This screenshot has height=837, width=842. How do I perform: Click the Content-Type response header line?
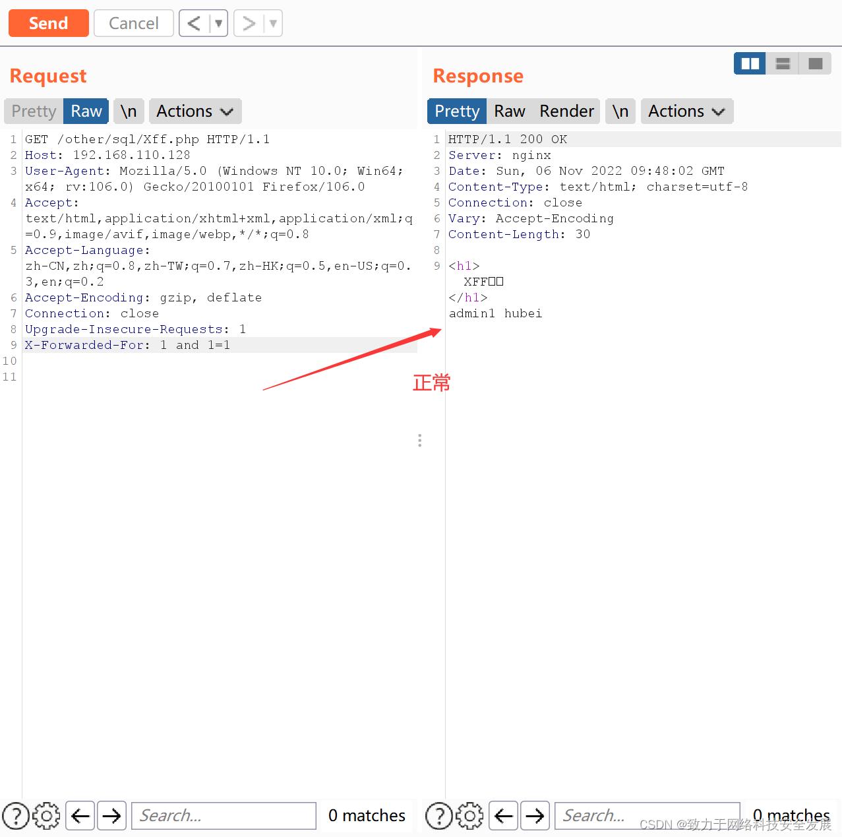[x=598, y=187]
